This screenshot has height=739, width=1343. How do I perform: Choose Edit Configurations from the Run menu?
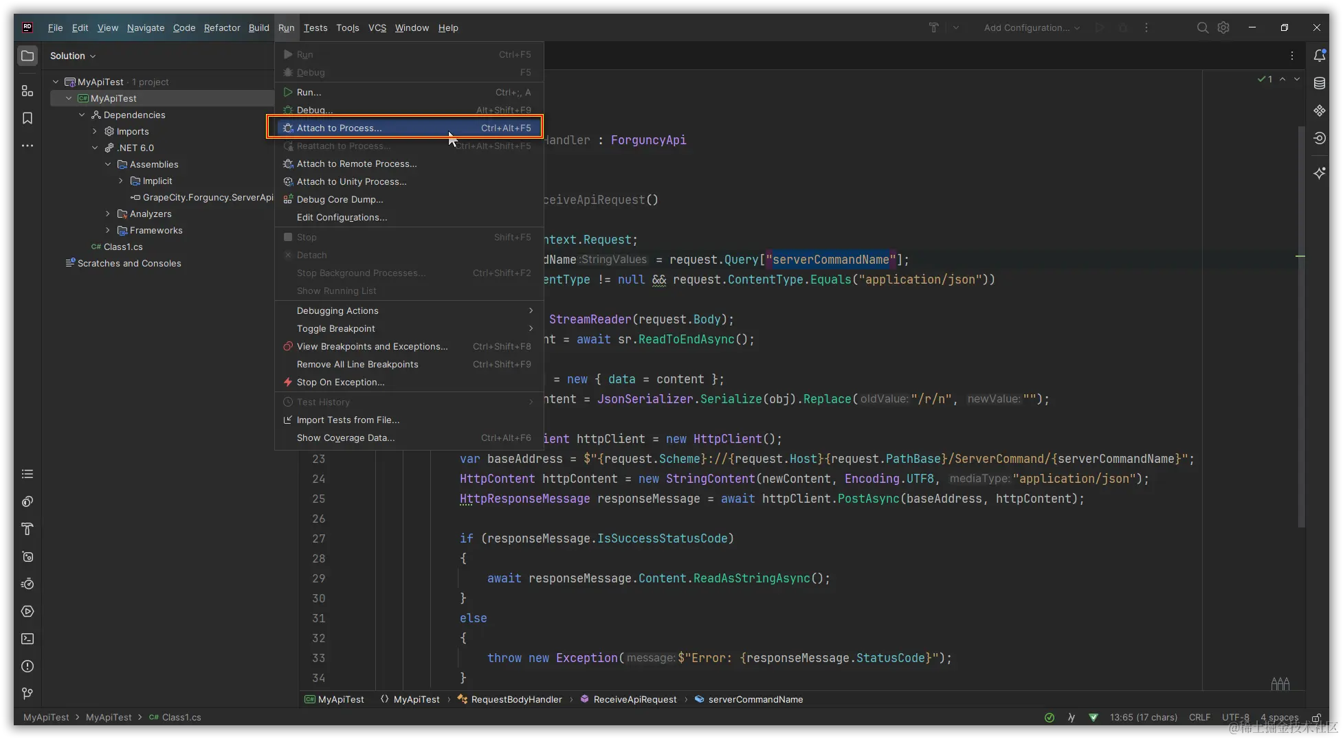click(342, 217)
